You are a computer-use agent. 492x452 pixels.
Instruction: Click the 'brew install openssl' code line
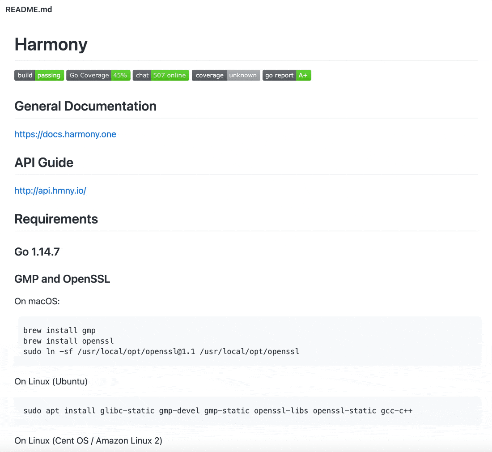point(68,341)
